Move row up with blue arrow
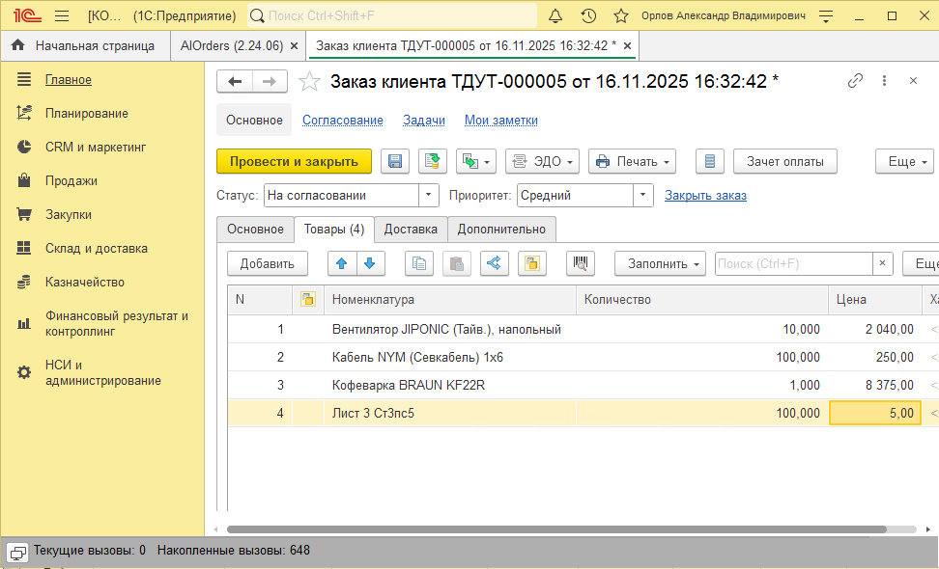 [x=343, y=263]
